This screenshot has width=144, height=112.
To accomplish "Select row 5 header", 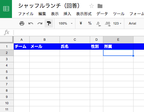I will [x=7, y=72].
